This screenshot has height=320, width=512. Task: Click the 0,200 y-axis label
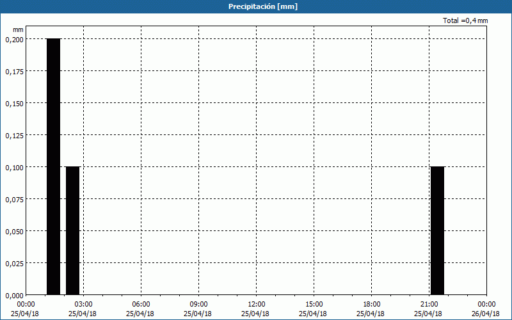click(14, 40)
